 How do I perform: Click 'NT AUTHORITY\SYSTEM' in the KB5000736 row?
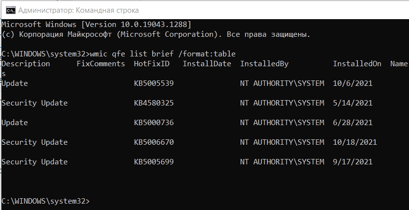(282, 123)
